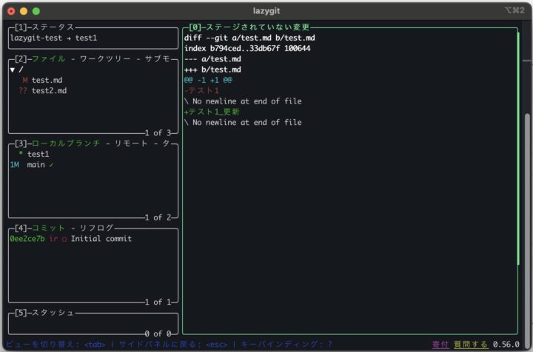
Task: Select the untracked test2.md file
Action: [x=49, y=90]
